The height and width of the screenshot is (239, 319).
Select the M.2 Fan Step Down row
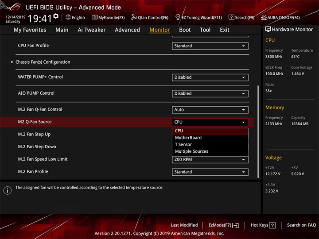click(127, 147)
